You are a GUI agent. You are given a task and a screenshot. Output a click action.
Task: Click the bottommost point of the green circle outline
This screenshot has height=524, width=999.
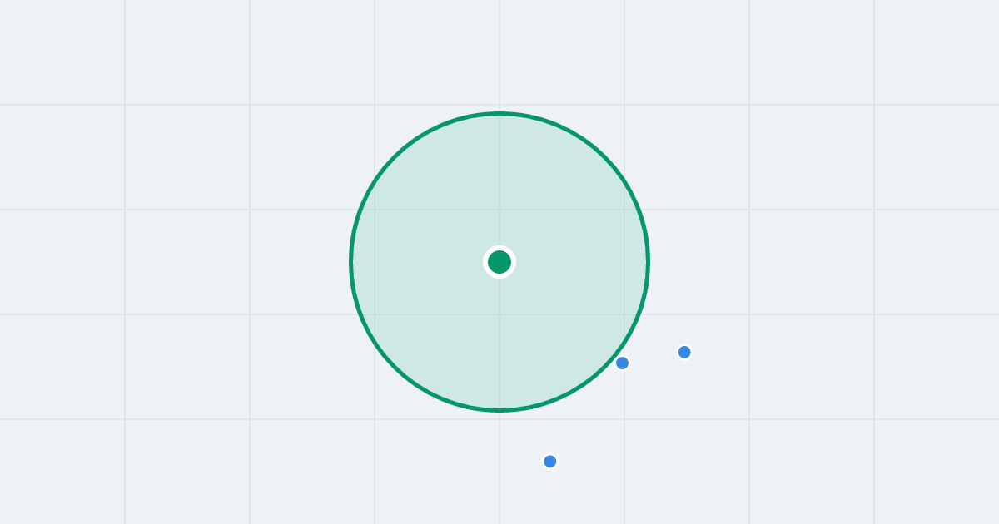pos(499,410)
